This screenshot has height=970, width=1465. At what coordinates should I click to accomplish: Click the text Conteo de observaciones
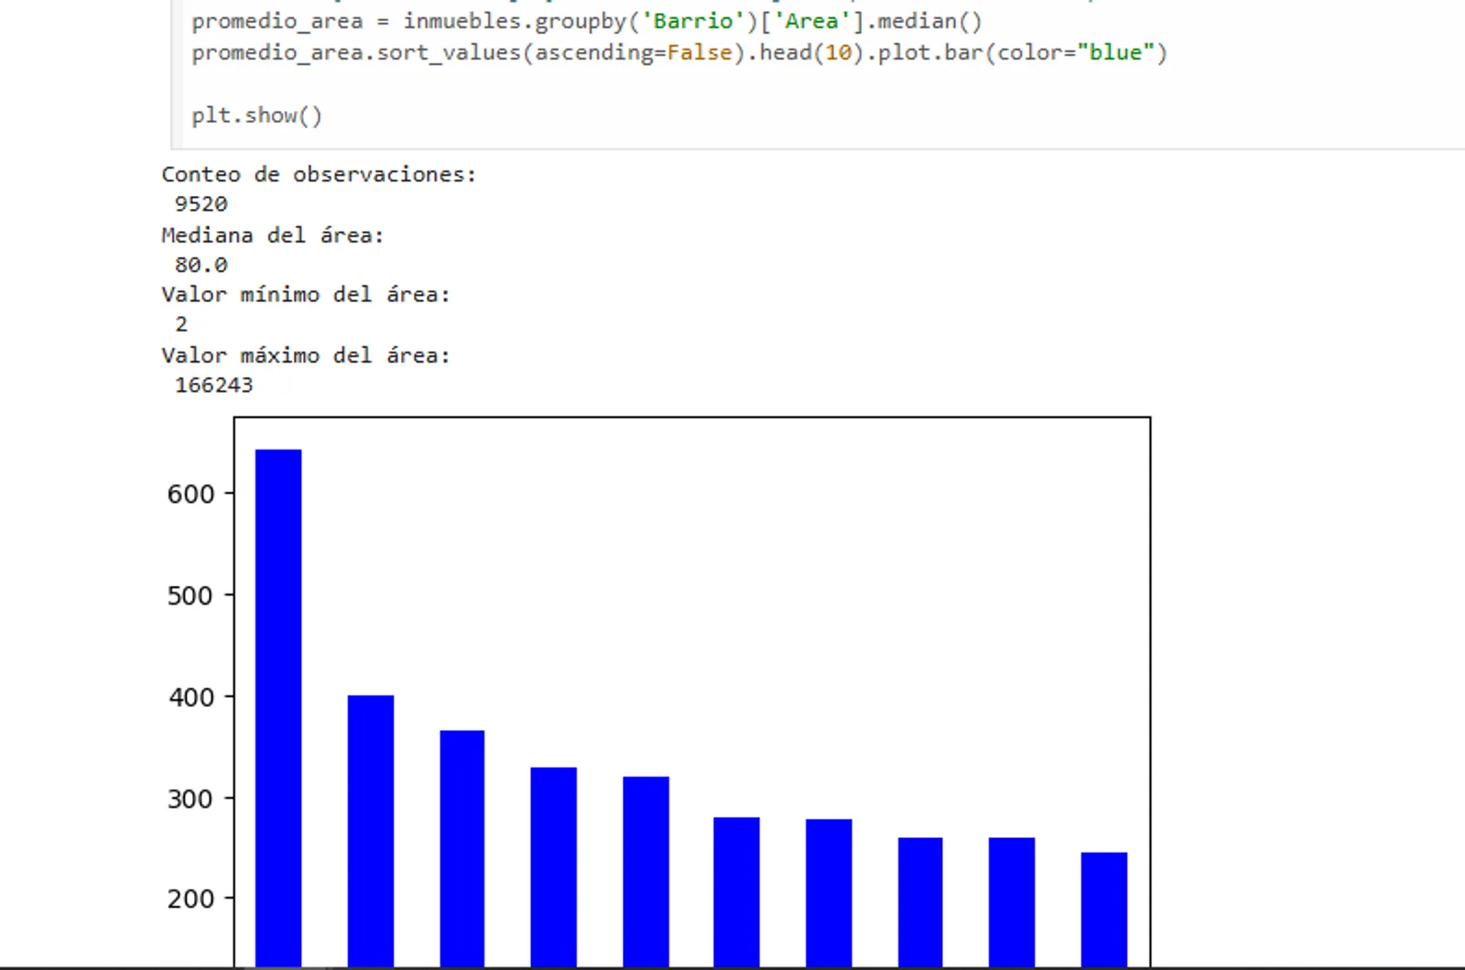[318, 174]
